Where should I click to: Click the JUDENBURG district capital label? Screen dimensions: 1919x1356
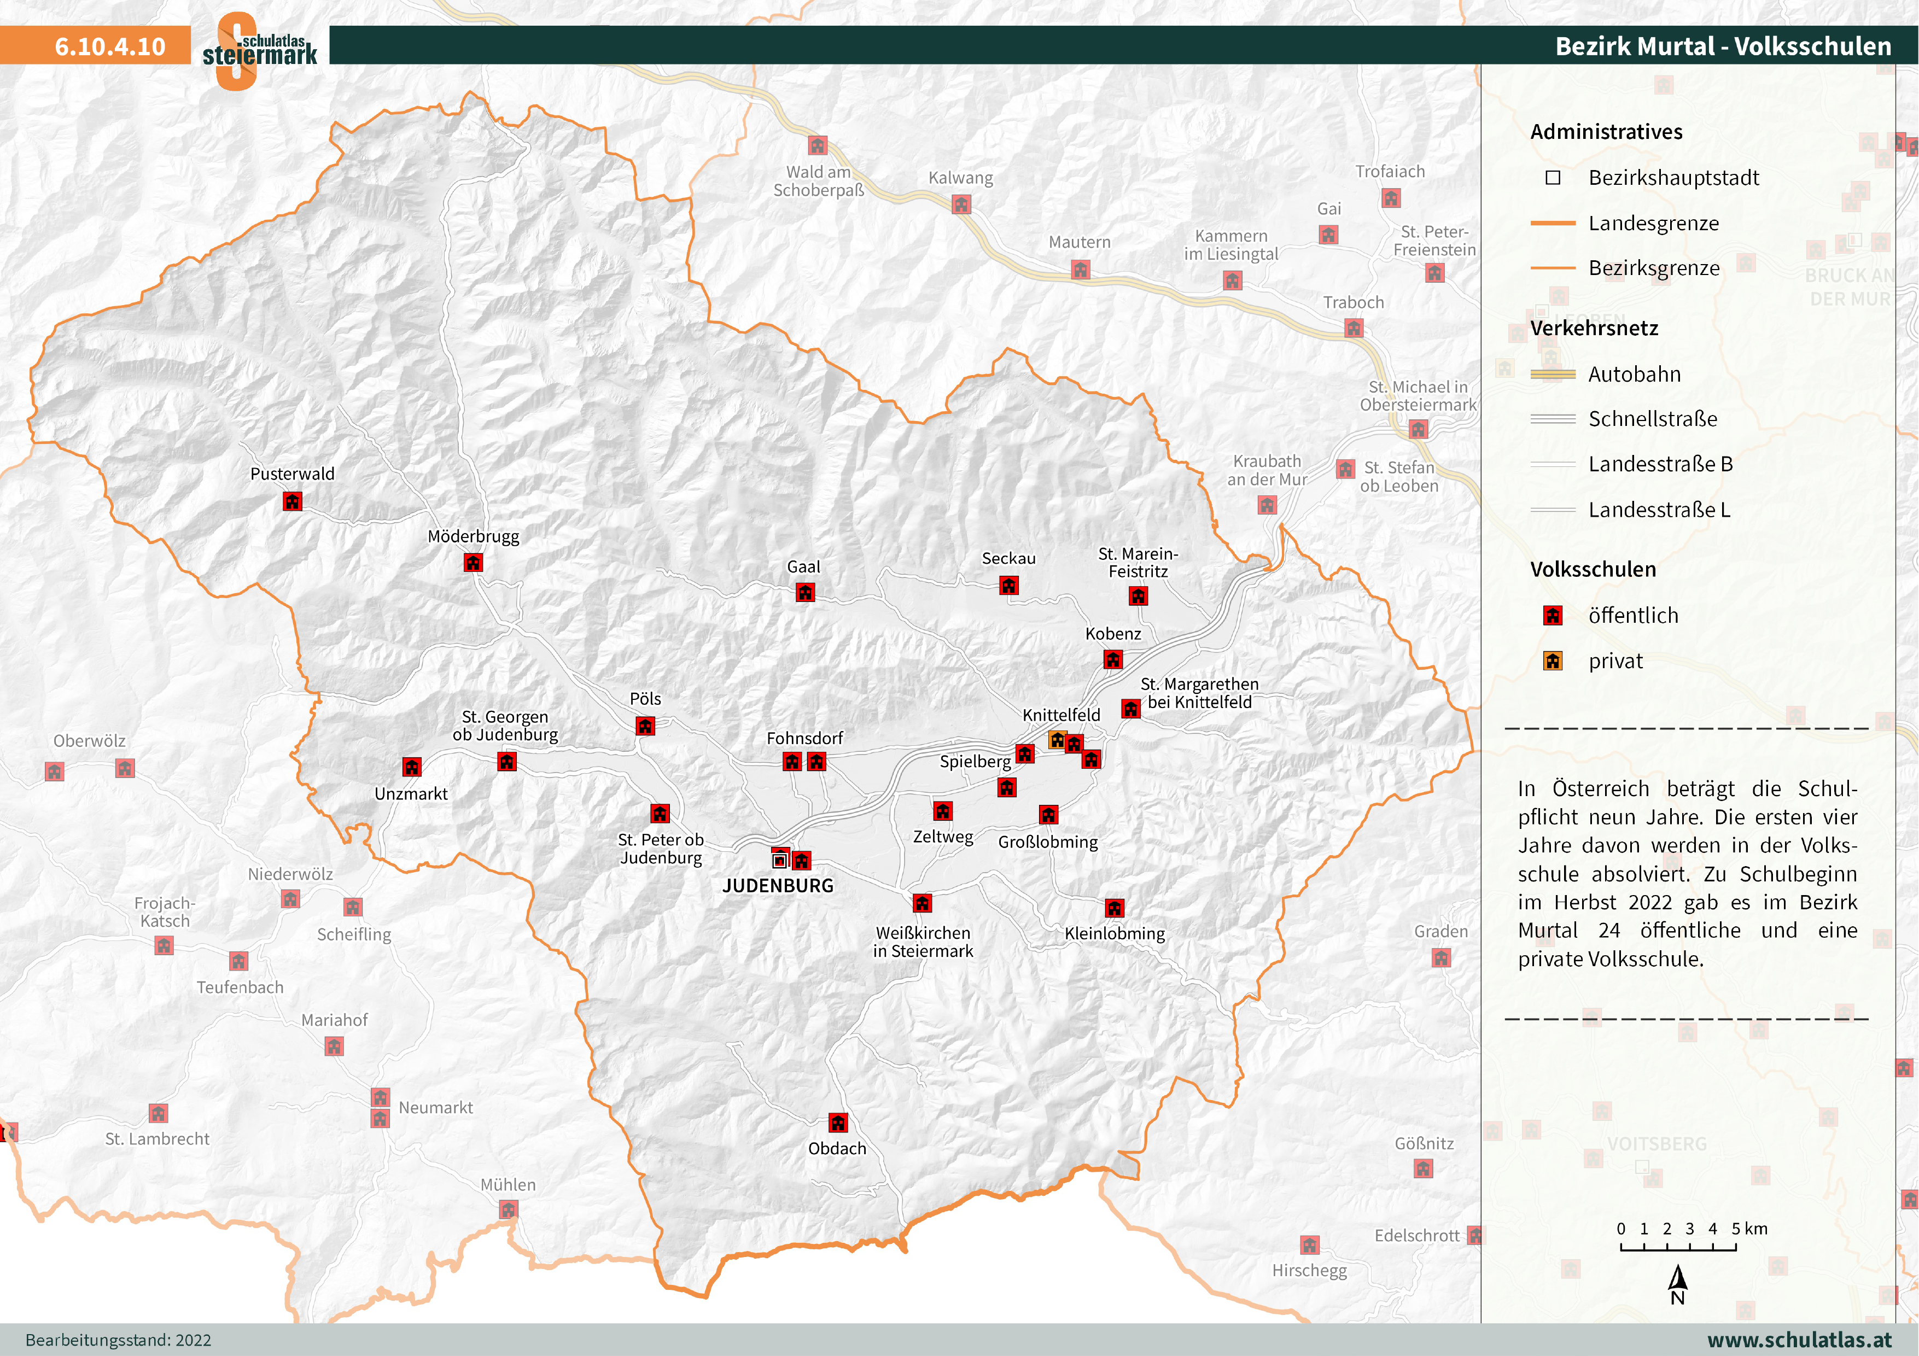(777, 886)
